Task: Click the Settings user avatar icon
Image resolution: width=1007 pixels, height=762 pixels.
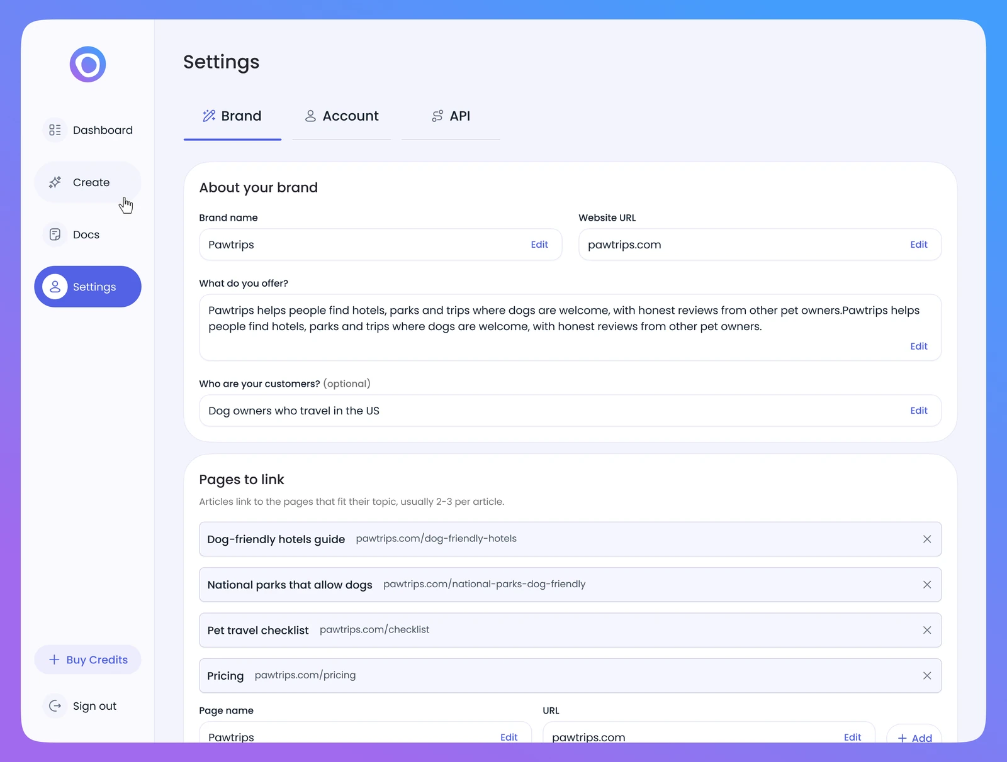Action: coord(55,287)
